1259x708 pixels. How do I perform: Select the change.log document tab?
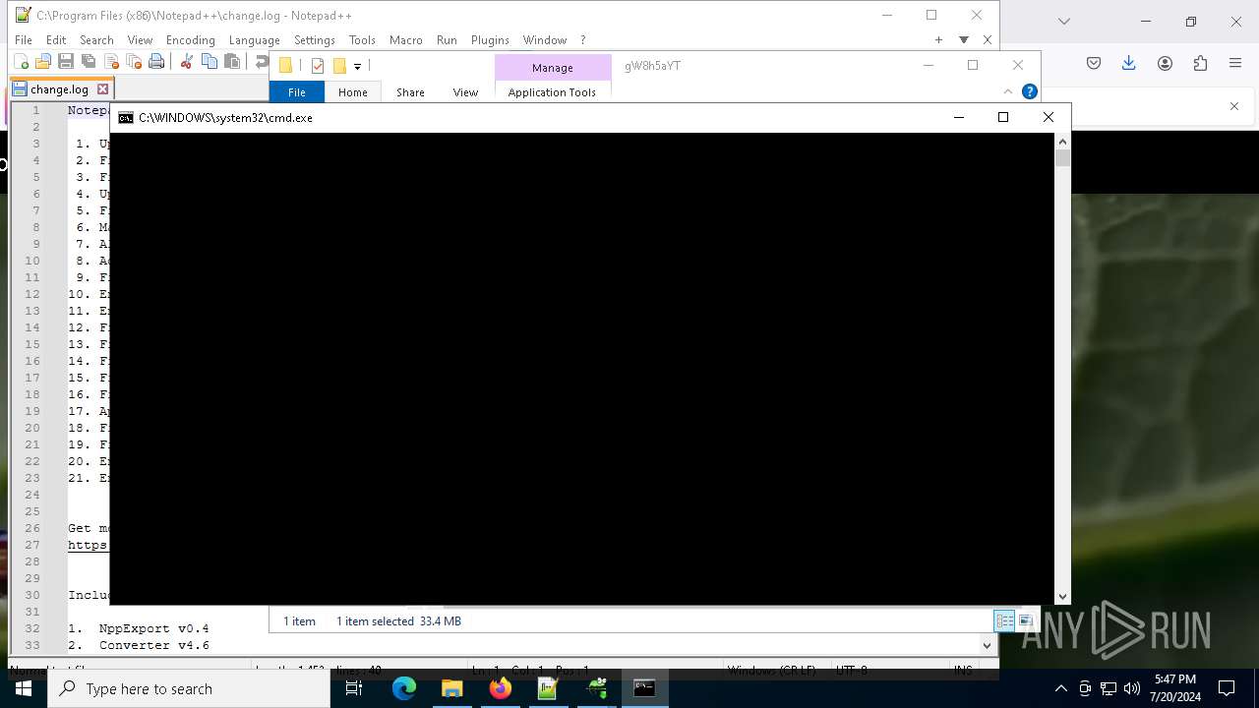61,88
